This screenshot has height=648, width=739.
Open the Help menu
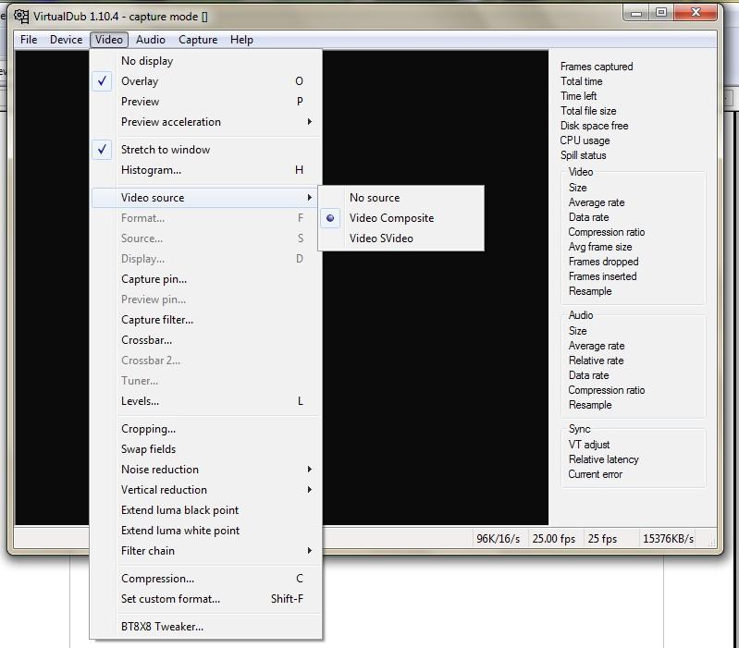point(241,40)
